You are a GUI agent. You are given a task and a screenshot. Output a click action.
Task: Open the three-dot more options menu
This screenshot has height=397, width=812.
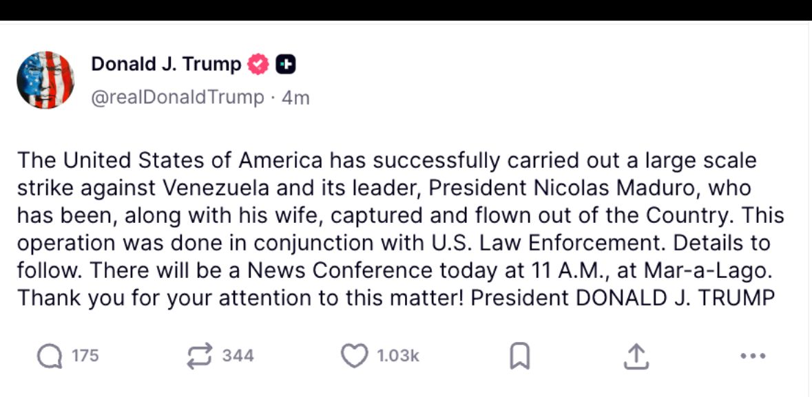pyautogui.click(x=753, y=356)
